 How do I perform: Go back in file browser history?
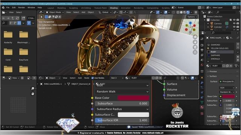(4, 18)
